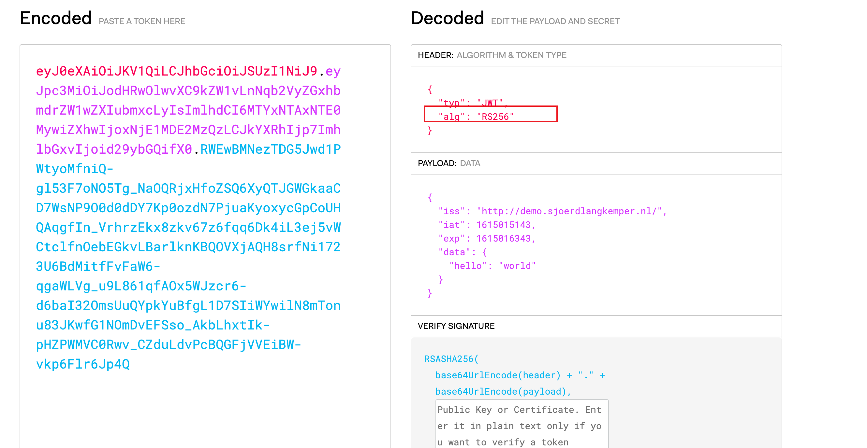Viewport: 867px width, 448px height.
Task: Click the "hello": "world" payload entry
Action: pyautogui.click(x=492, y=266)
